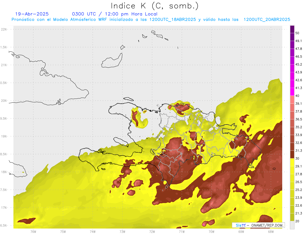The width and height of the screenshot is (304, 235).
Task: Click the map title 'Indice K (C, somb.)'
Action: 155,6
